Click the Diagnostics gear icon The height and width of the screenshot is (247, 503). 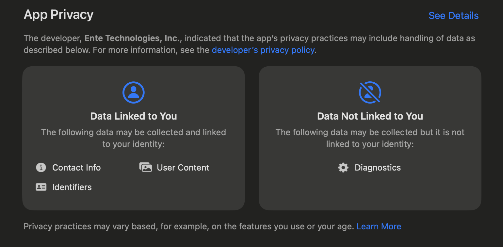point(343,167)
